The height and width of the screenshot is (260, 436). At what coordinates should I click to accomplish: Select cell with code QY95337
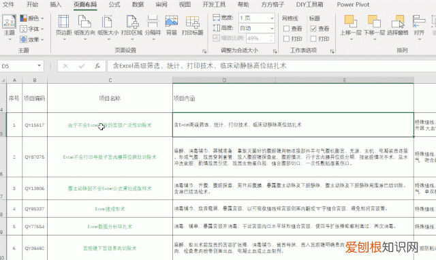[35, 208]
